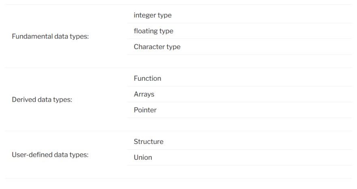Click the 'Character type' entry
Image resolution: width=357 pixels, height=189 pixels.
(239, 47)
